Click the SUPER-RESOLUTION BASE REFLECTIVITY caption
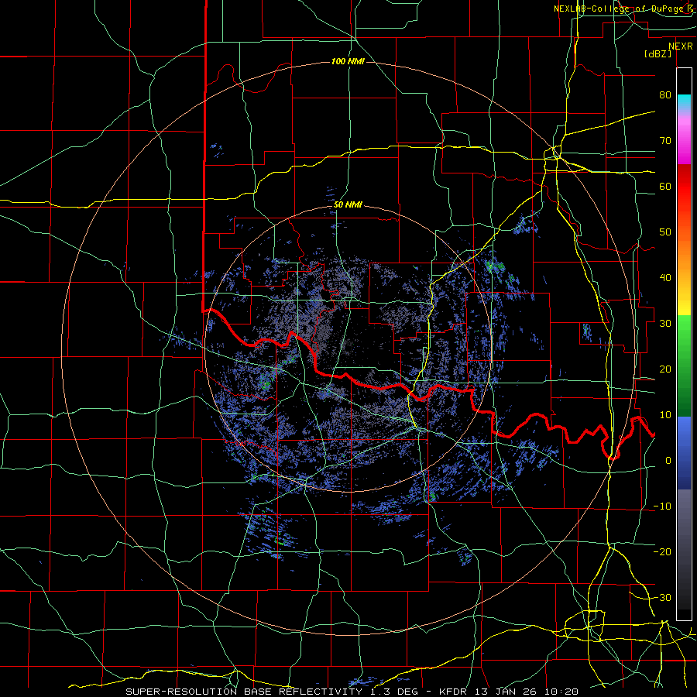The width and height of the screenshot is (697, 697). (x=244, y=692)
